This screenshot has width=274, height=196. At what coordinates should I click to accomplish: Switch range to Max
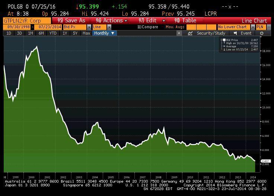(x=86, y=33)
